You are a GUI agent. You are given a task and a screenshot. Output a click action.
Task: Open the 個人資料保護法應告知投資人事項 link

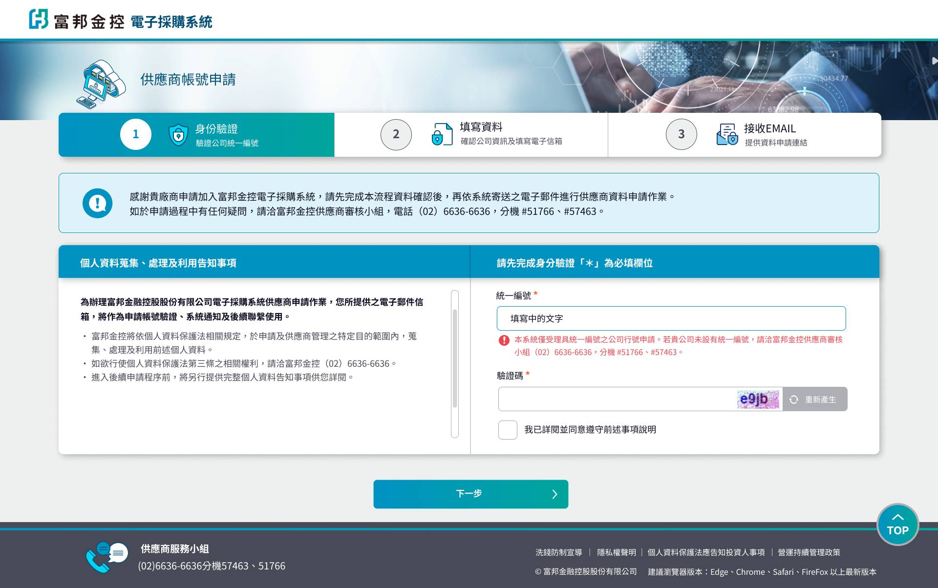tap(706, 552)
